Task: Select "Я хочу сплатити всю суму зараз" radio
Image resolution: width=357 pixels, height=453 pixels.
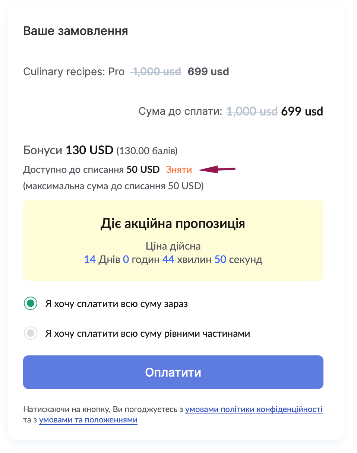Action: 30,304
